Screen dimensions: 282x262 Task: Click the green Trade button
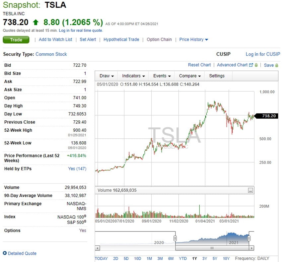pyautogui.click(x=16, y=40)
